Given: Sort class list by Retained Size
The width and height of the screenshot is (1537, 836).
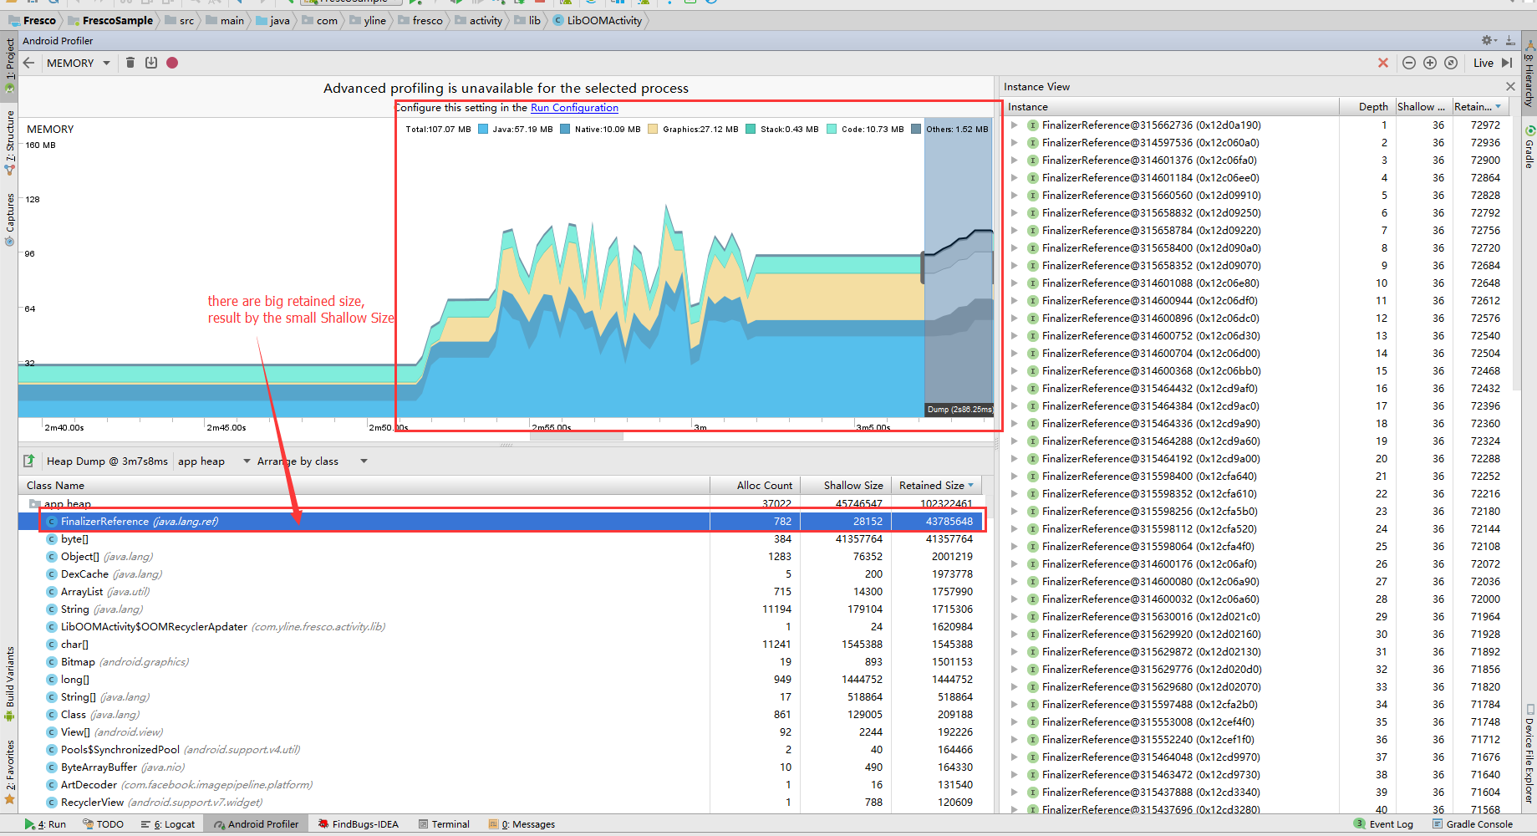Looking at the screenshot, I should coord(936,486).
